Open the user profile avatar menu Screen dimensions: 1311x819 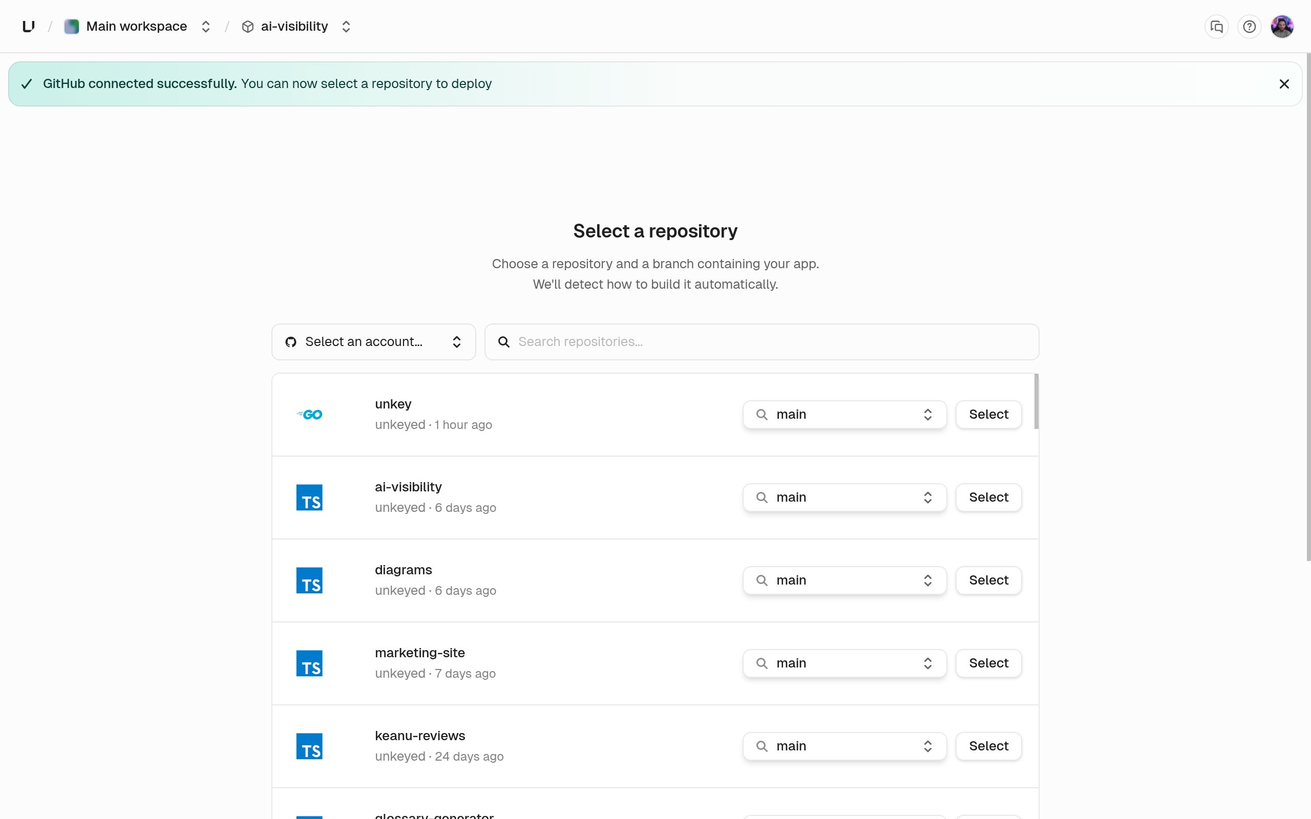[1282, 27]
